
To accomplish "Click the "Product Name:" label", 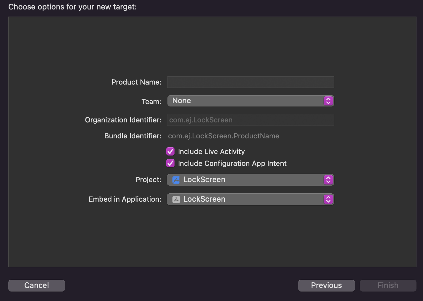I will pos(136,82).
